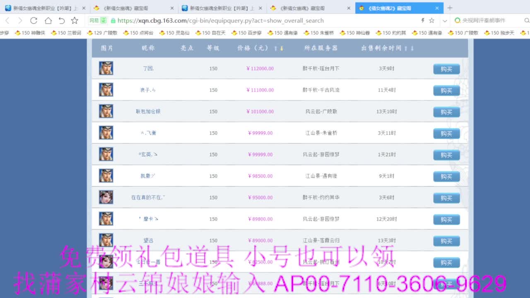Expand the left bookmarks bar overflow arrow
The width and height of the screenshot is (530, 298).
click(2, 33)
